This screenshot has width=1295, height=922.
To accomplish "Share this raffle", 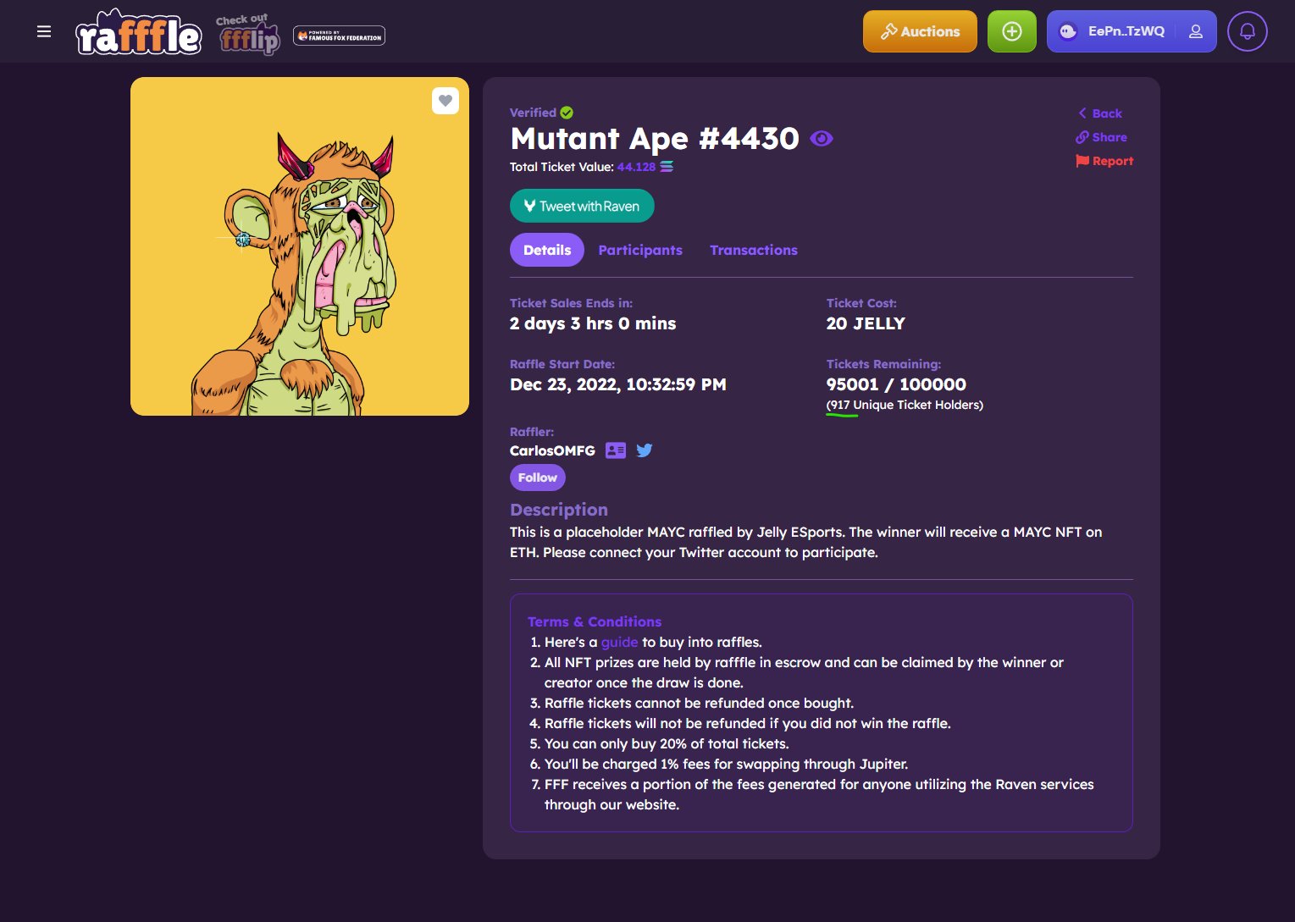I will (1101, 137).
